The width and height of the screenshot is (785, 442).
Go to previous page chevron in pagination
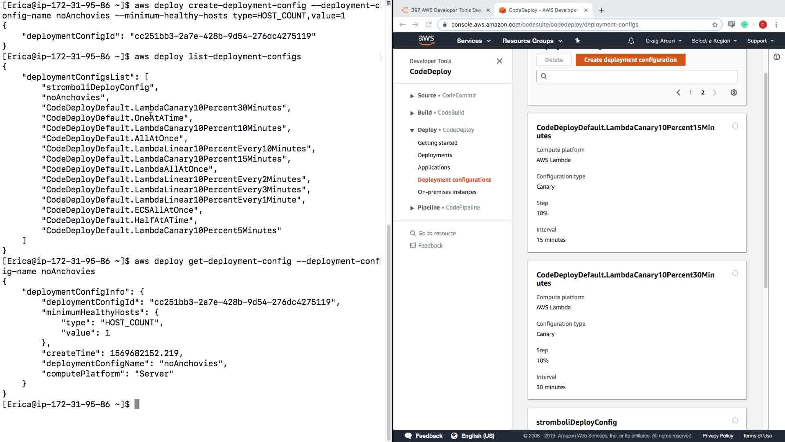click(x=678, y=92)
